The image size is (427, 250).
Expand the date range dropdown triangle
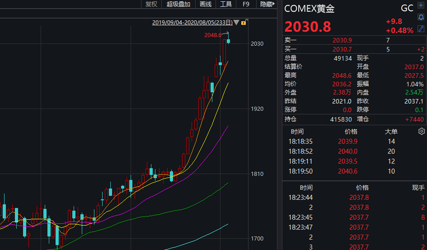tap(236, 22)
